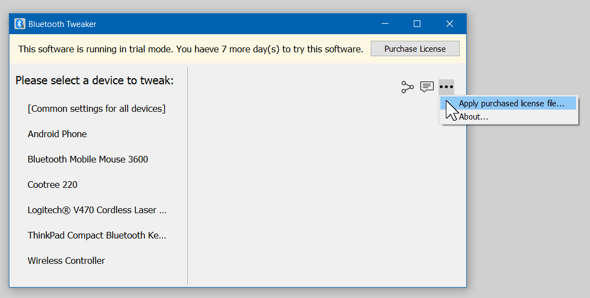This screenshot has width=590, height=298.
Task: Pick Wireless Controller from the list
Action: tap(66, 261)
